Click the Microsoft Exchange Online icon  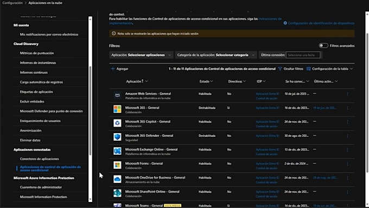(117, 151)
